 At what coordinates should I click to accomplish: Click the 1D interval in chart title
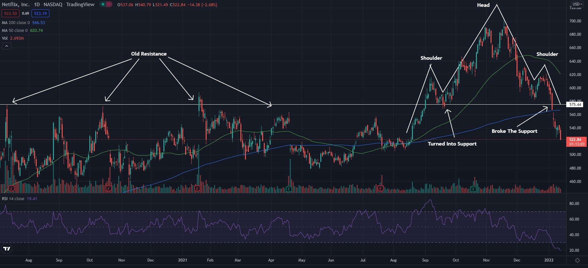pos(37,5)
